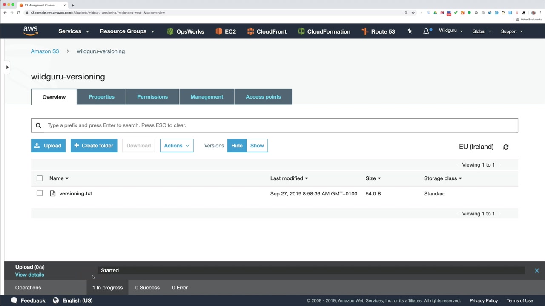Image resolution: width=545 pixels, height=306 pixels.
Task: Expand the Resource Groups menu
Action: (x=127, y=31)
